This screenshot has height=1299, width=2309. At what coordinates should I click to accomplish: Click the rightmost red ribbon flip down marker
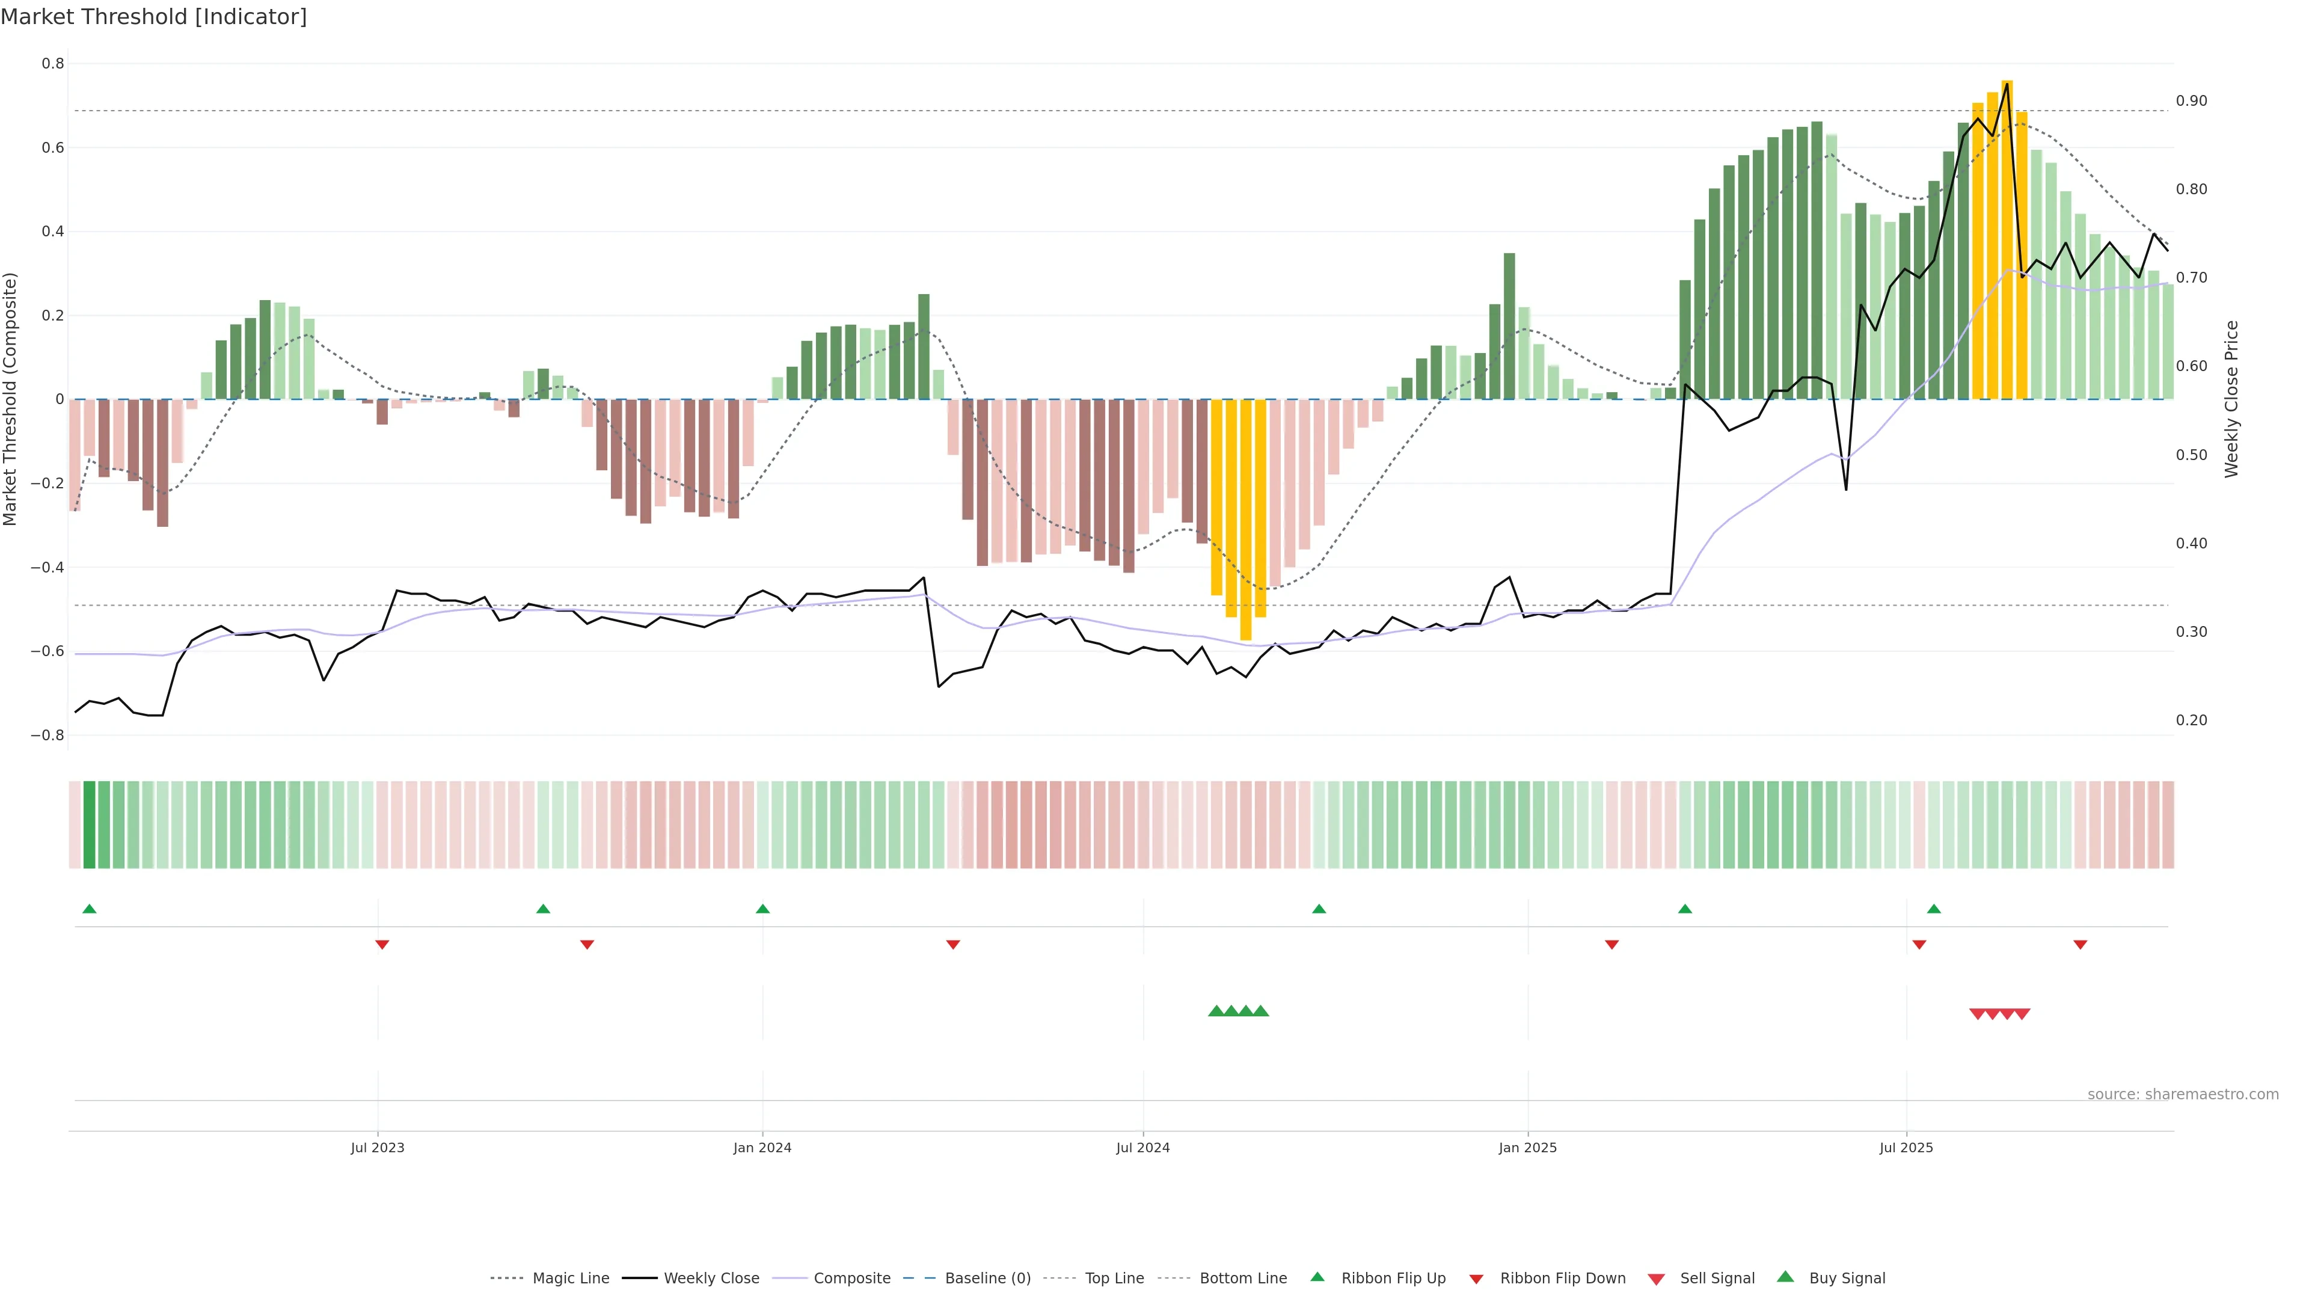[x=2081, y=945]
